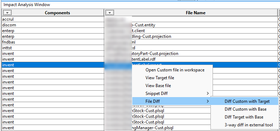
Task: Choose Diff Custom with Base
Action: [245, 109]
